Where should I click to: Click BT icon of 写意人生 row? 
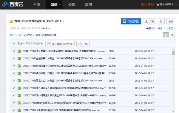(x=19, y=81)
